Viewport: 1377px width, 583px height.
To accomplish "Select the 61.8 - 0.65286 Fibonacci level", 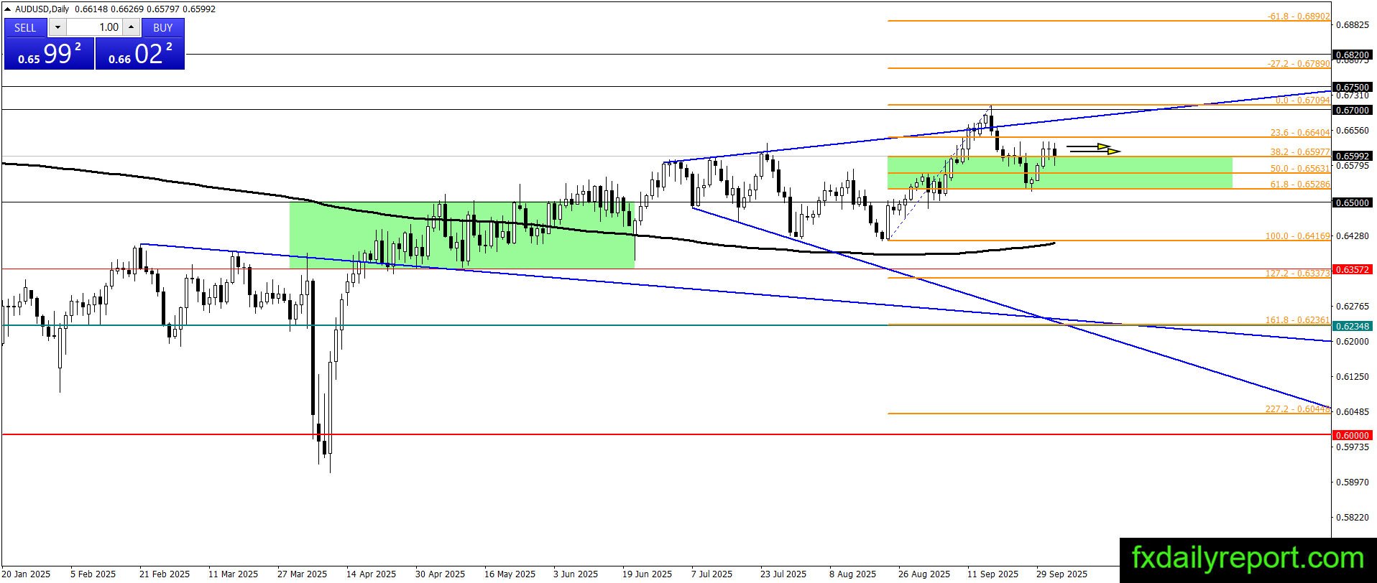I will tap(1299, 185).
